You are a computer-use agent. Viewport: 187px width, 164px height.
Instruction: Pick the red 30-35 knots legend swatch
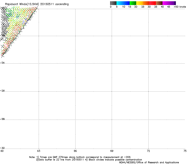[x=153, y=3]
